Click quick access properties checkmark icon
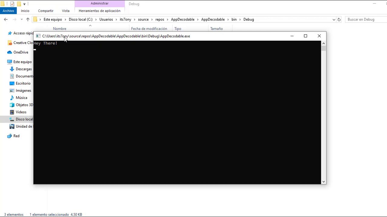 pos(12,4)
